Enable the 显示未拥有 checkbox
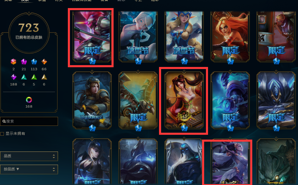The image size is (298, 185). [2, 134]
